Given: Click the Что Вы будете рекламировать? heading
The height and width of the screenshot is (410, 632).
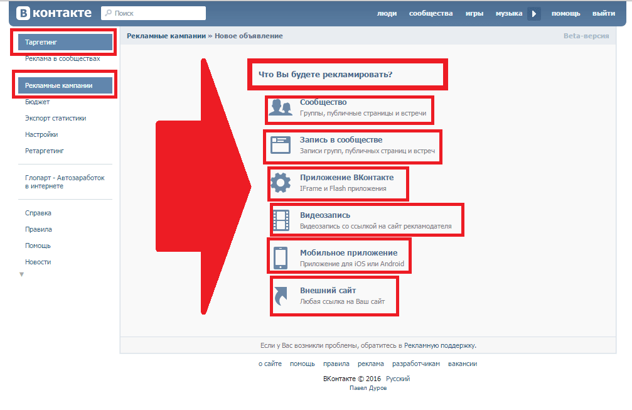Looking at the screenshot, I should (x=325, y=75).
